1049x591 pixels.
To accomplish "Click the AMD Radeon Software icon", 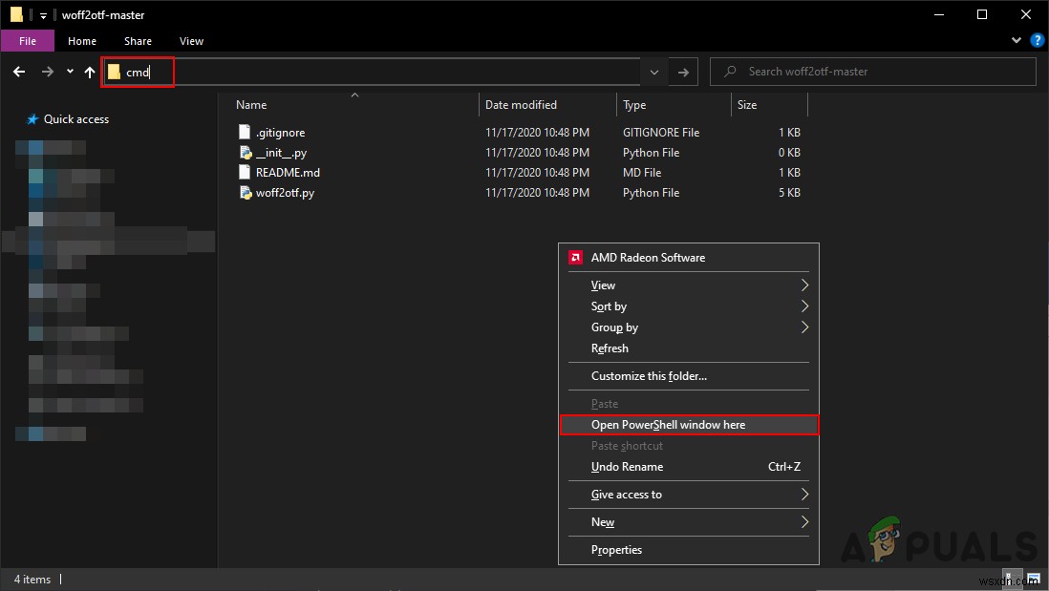I will coord(576,258).
